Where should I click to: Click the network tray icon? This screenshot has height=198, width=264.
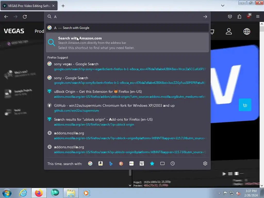click(232, 193)
